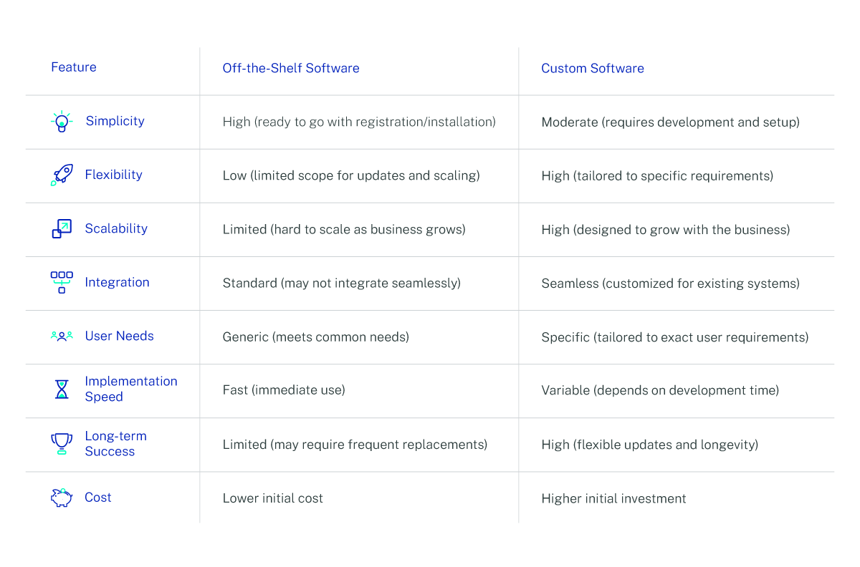Click the expand-arrow icon beside Scalability
Image resolution: width=860 pixels, height=567 pixels.
[x=62, y=229]
